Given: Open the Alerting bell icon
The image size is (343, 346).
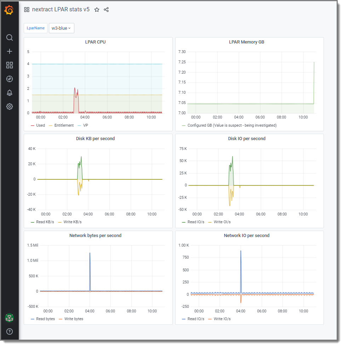Looking at the screenshot, I should tap(9, 93).
